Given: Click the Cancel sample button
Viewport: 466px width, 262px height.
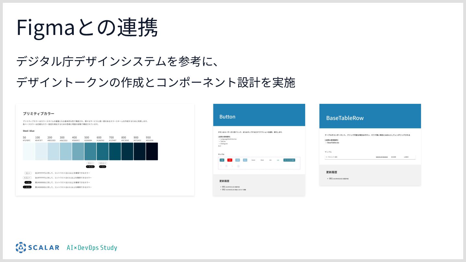Looking at the screenshot, I should coord(253,160).
